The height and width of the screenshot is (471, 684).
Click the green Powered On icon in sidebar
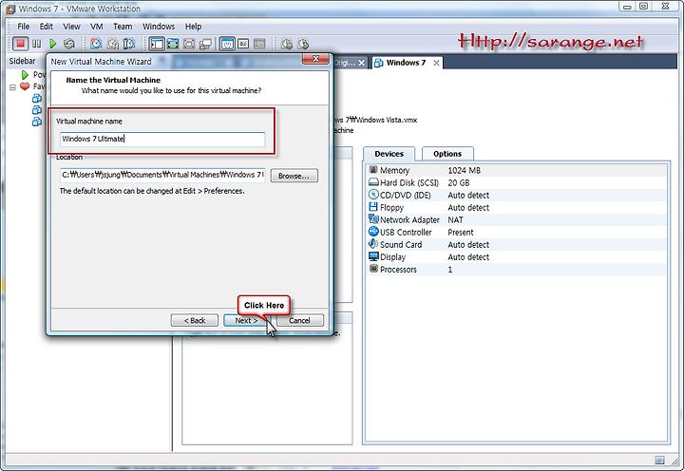point(25,75)
